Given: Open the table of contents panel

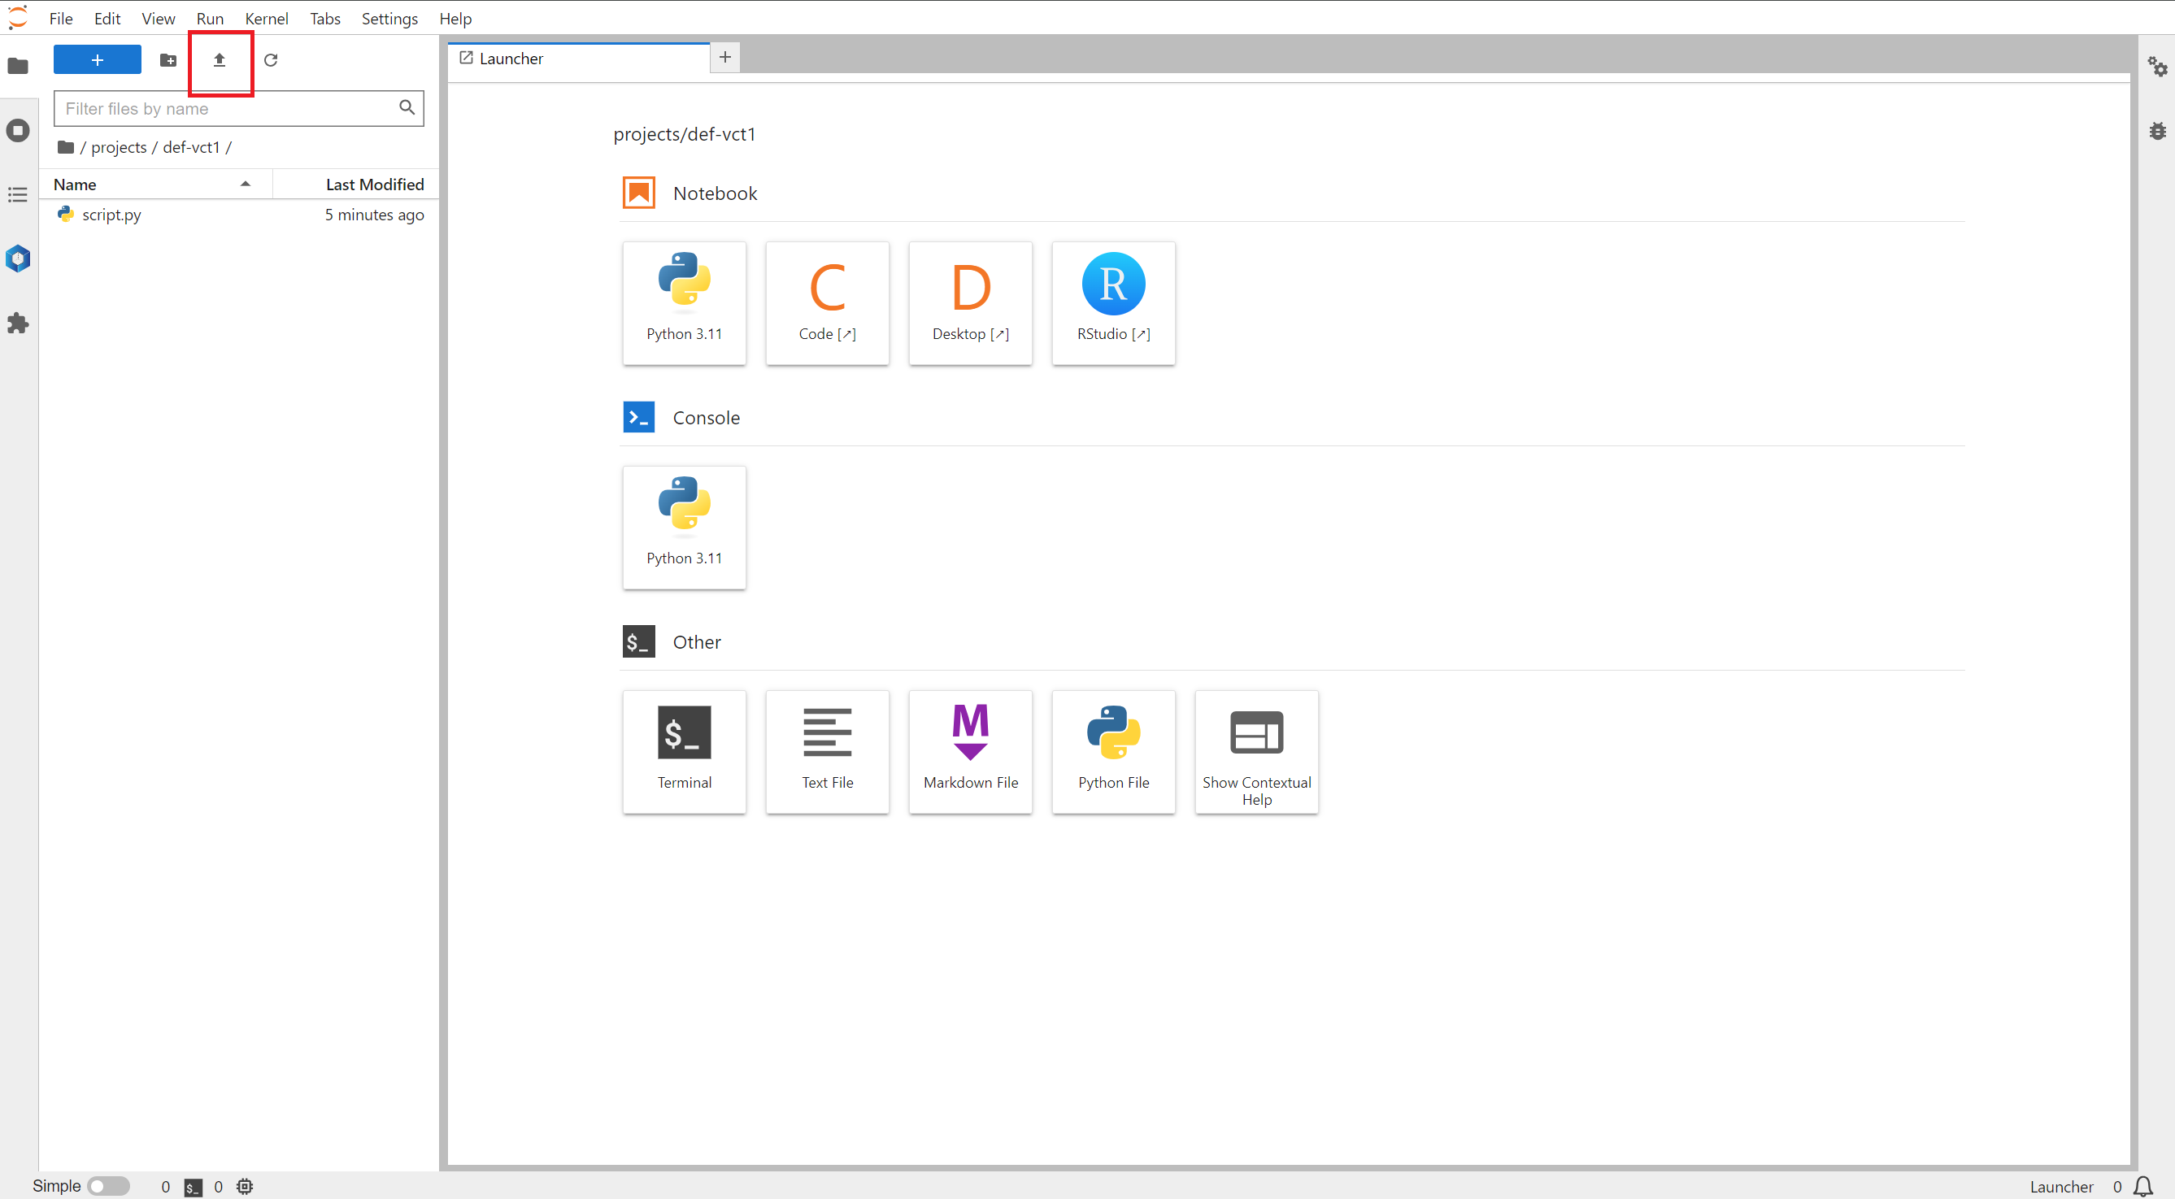Looking at the screenshot, I should click(18, 195).
